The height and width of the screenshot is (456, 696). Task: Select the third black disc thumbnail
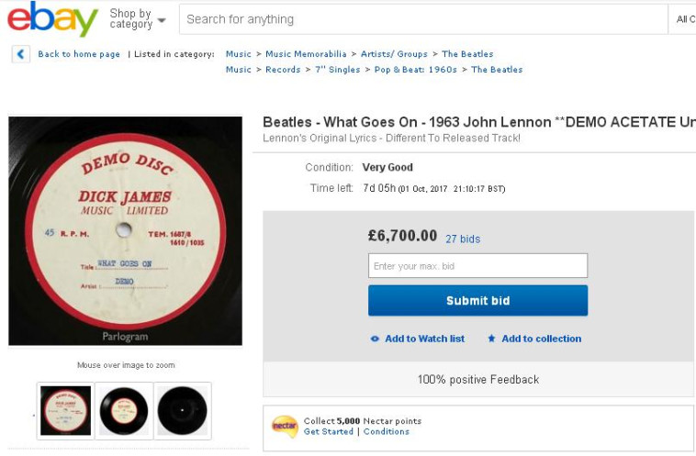click(x=182, y=410)
